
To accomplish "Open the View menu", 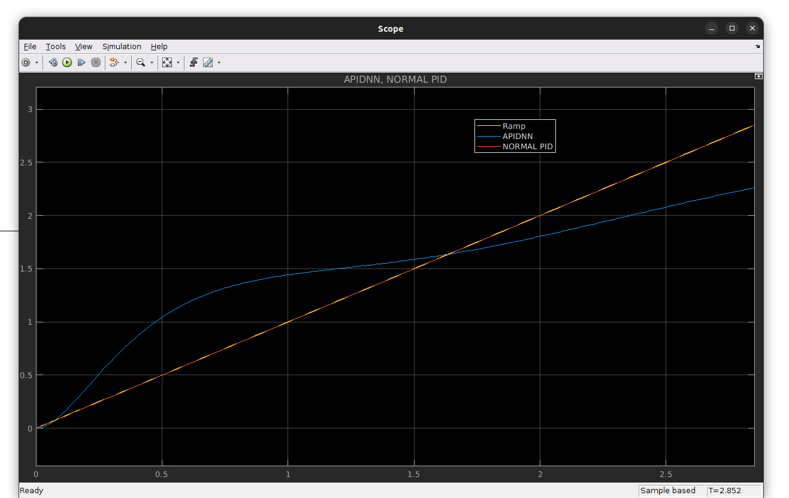I will (84, 46).
